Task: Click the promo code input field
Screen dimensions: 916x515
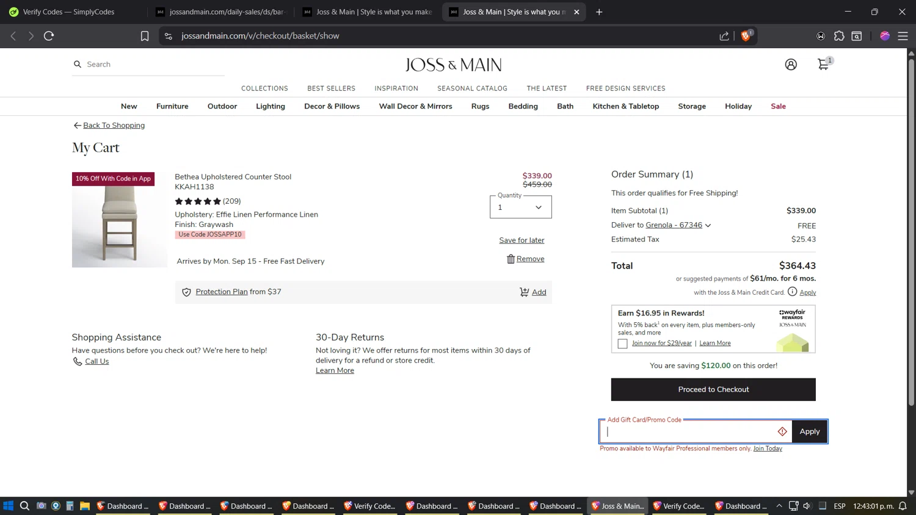Action: (690, 431)
